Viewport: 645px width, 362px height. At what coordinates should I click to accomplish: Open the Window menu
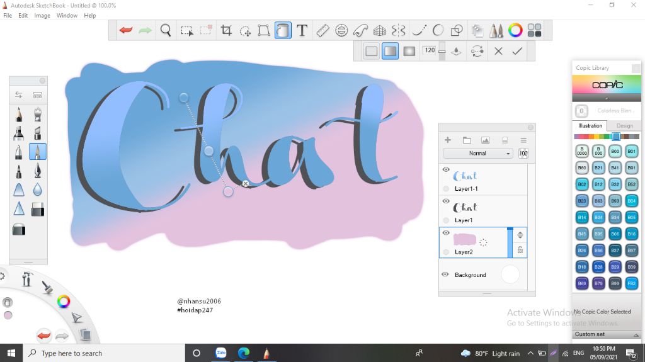[67, 16]
